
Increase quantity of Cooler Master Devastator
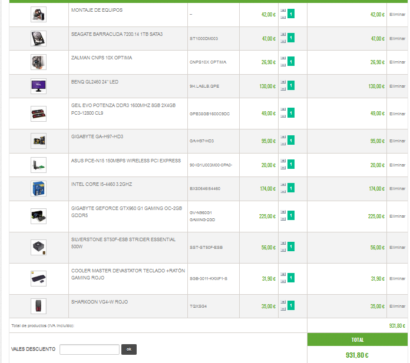pos(283,275)
